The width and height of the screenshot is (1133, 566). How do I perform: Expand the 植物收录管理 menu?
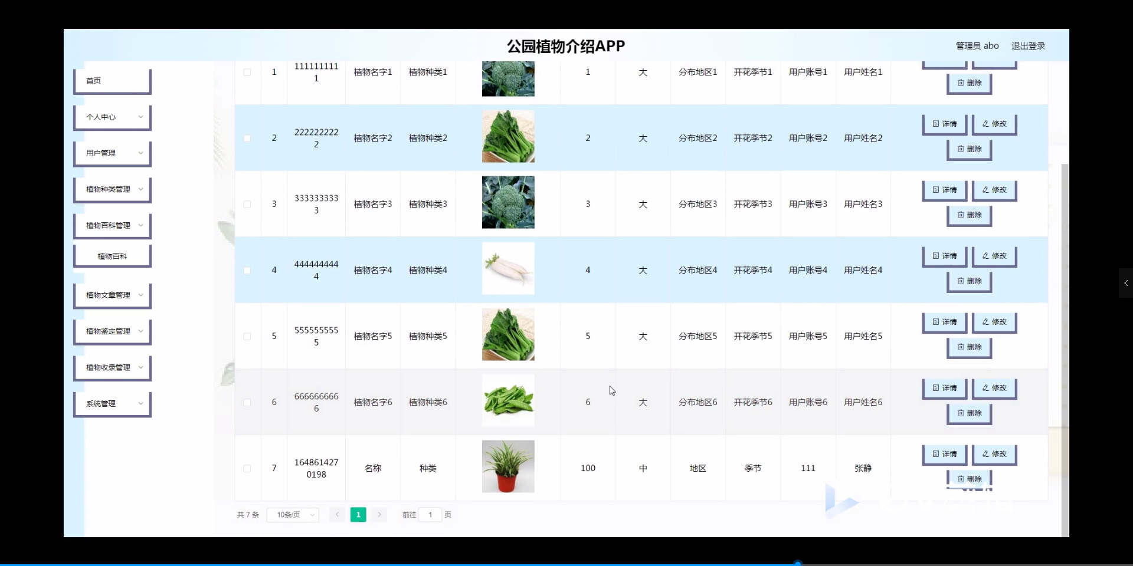(x=112, y=368)
